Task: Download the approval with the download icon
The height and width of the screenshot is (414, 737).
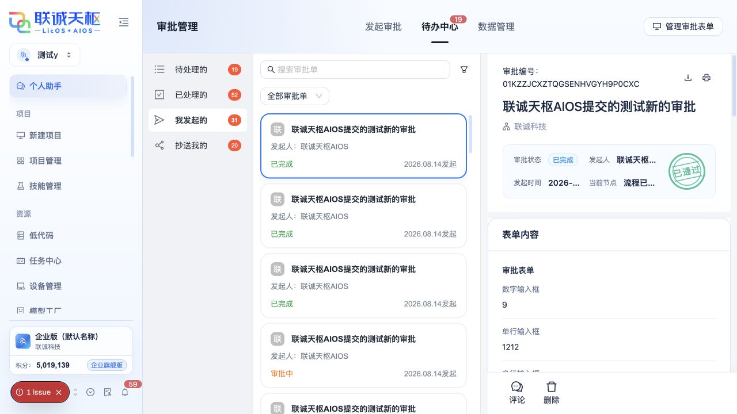Action: pyautogui.click(x=688, y=78)
